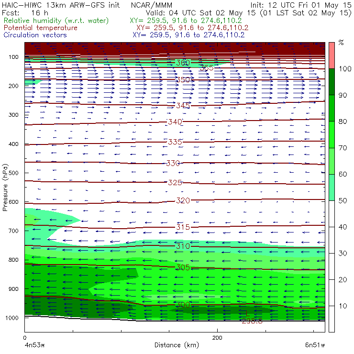354x354 pixels.
Task: Click the 900 hPa axis tick label
Action: tap(13, 289)
